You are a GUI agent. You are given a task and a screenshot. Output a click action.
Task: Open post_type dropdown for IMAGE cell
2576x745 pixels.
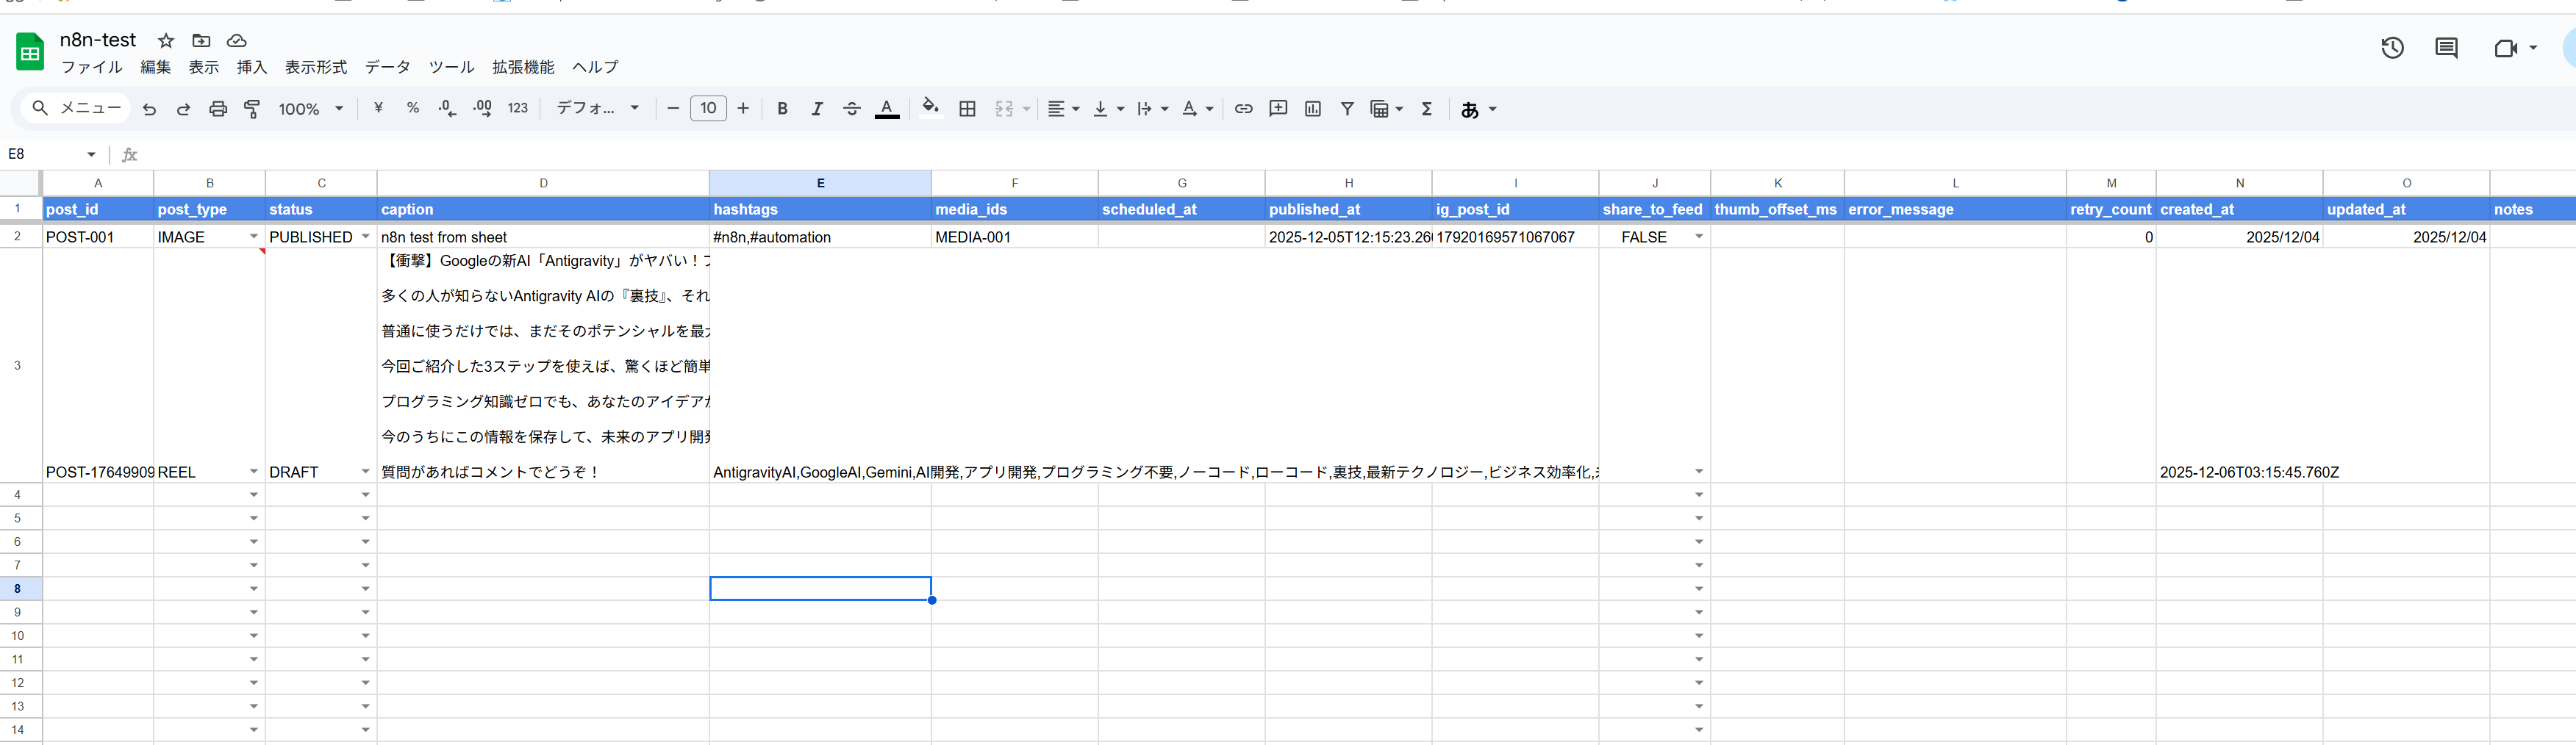253,237
